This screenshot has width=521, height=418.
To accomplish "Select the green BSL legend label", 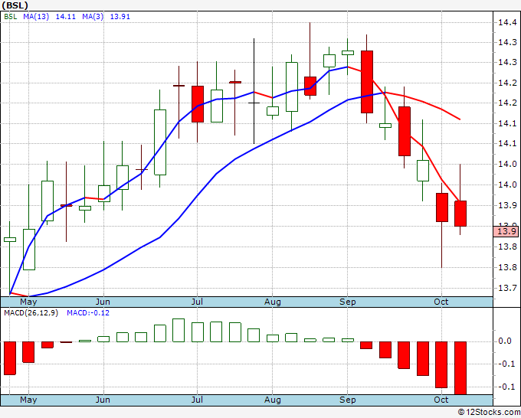I will (x=10, y=17).
